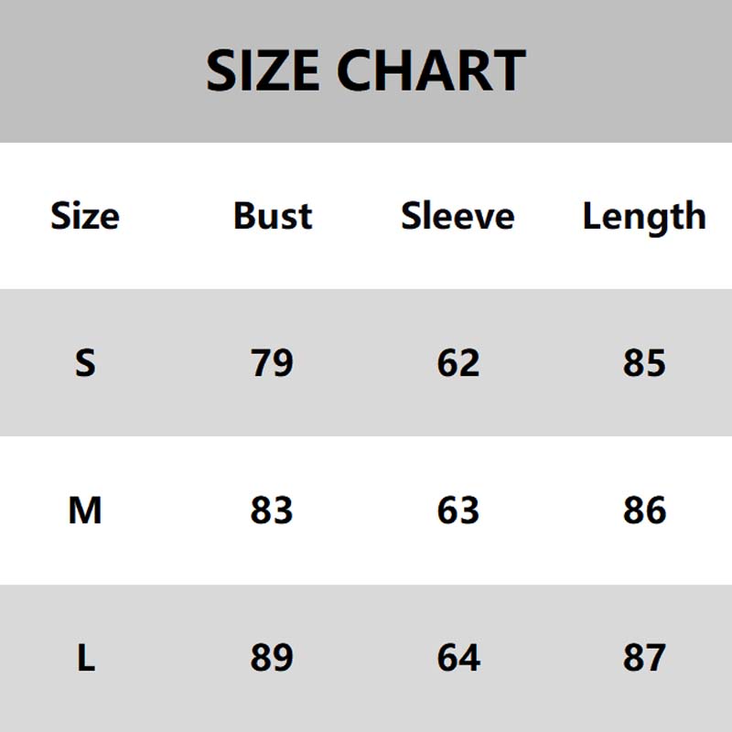Click empty banner area left of the title
Screen dimensions: 732x732
pyautogui.click(x=91, y=71)
